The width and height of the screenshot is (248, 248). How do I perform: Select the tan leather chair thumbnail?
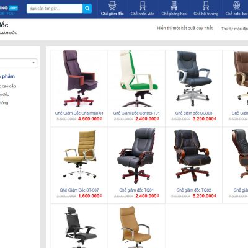135,228
